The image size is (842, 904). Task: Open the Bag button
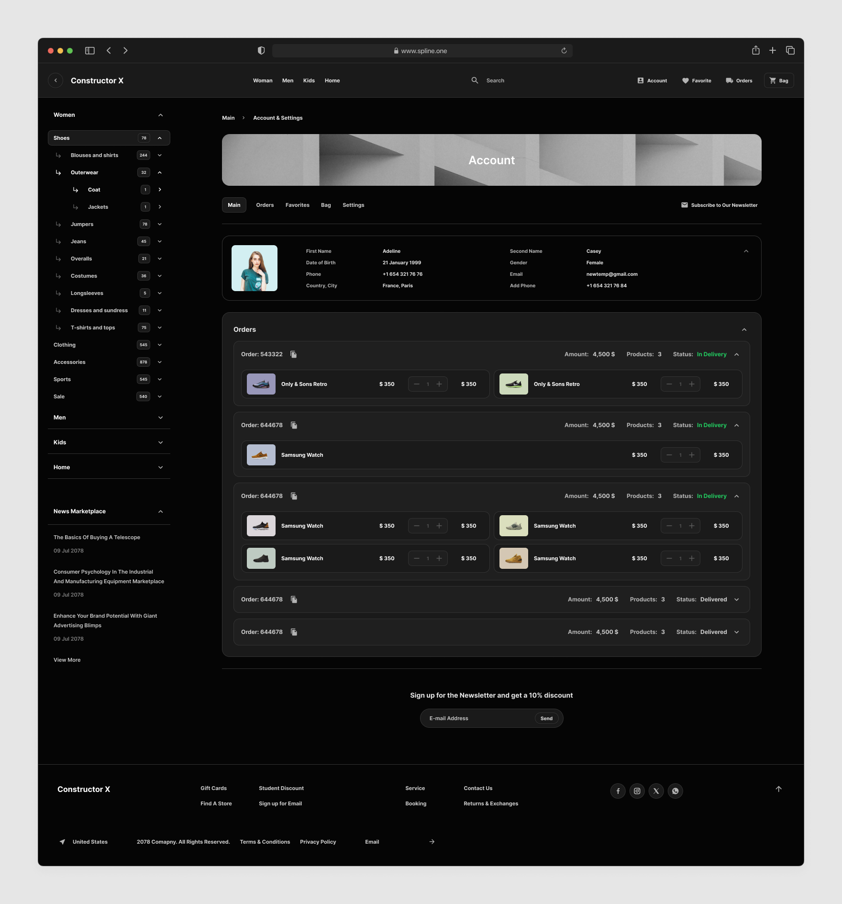[779, 80]
